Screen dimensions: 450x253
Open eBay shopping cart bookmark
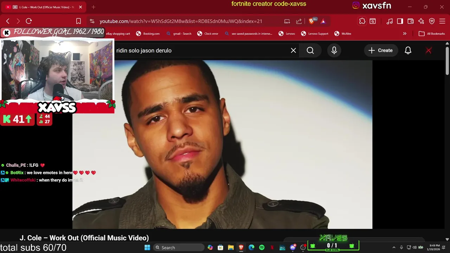[118, 34]
